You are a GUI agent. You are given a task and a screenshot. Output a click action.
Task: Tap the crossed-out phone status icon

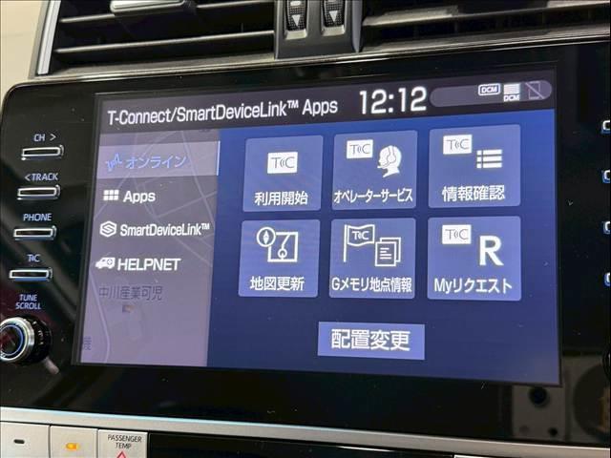pyautogui.click(x=537, y=91)
